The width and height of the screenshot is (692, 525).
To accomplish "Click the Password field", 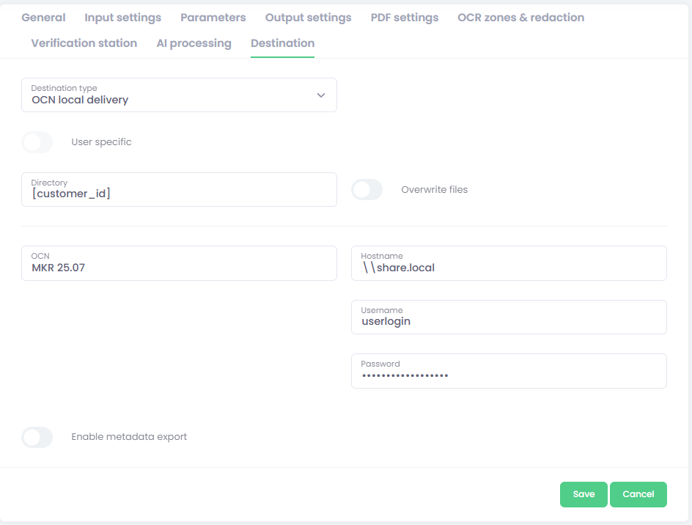I will (509, 375).
